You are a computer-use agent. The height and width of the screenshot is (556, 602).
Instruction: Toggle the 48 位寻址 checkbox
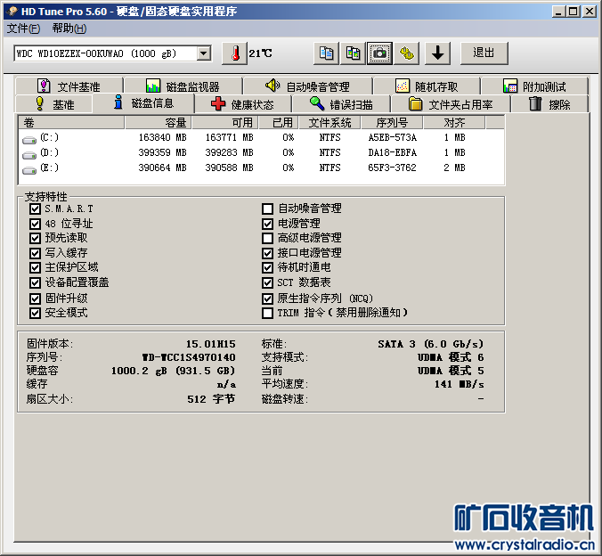pos(35,224)
